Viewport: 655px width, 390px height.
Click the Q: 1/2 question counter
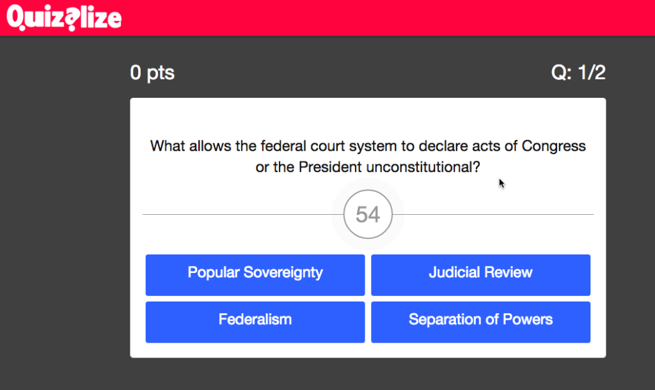pyautogui.click(x=578, y=73)
